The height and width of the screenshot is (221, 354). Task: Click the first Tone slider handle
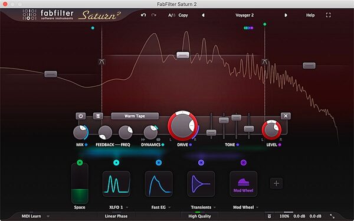211,132
